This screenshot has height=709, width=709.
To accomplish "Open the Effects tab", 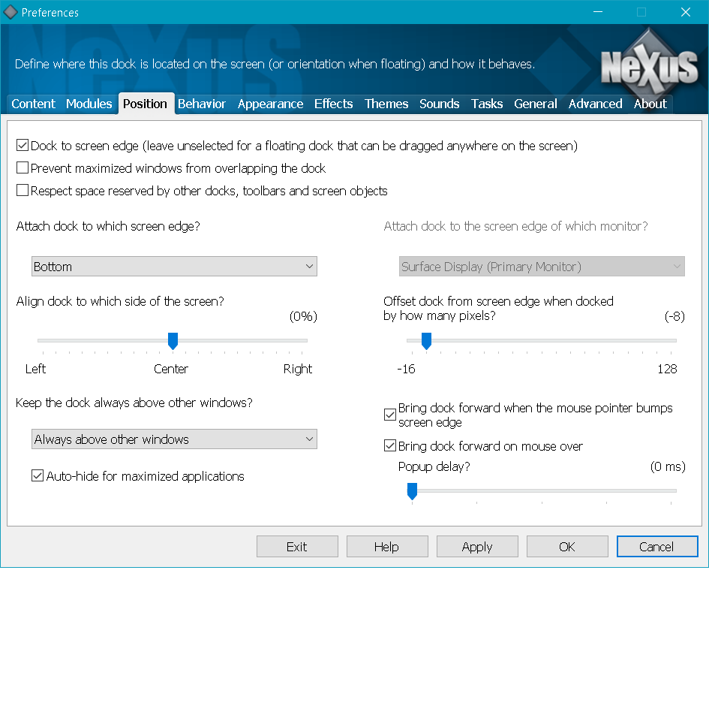I will tap(333, 104).
